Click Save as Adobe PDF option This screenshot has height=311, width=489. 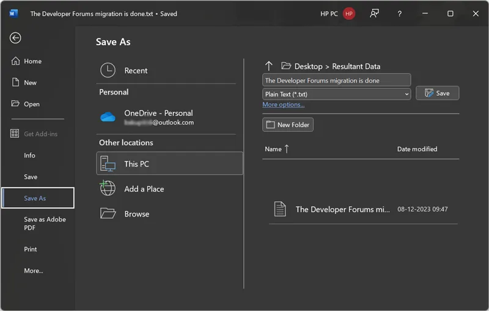coord(45,223)
